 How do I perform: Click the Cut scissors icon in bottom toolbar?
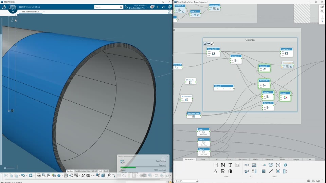pyautogui.click(x=6, y=176)
